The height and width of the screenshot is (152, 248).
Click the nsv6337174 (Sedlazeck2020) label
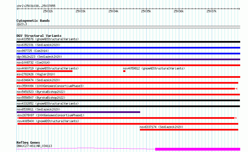[x=161, y=127]
